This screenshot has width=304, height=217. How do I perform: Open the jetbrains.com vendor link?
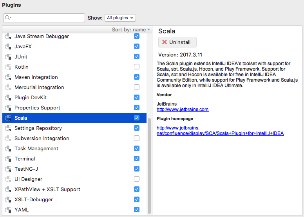[183, 109]
